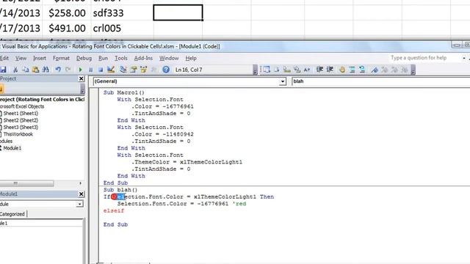The width and height of the screenshot is (470, 264).
Task: Open the Properties Window icon
Action: tap(134, 70)
